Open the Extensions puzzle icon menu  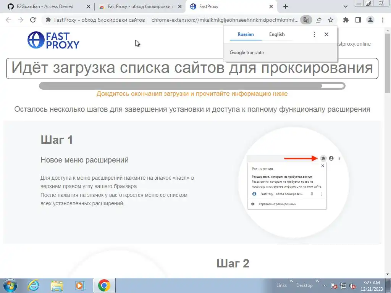pos(346,20)
